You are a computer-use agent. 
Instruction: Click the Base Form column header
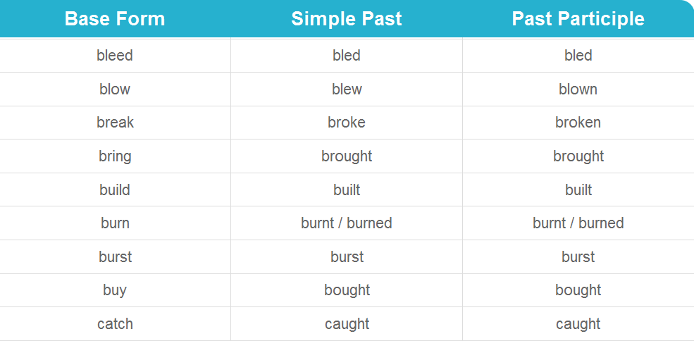pyautogui.click(x=115, y=19)
